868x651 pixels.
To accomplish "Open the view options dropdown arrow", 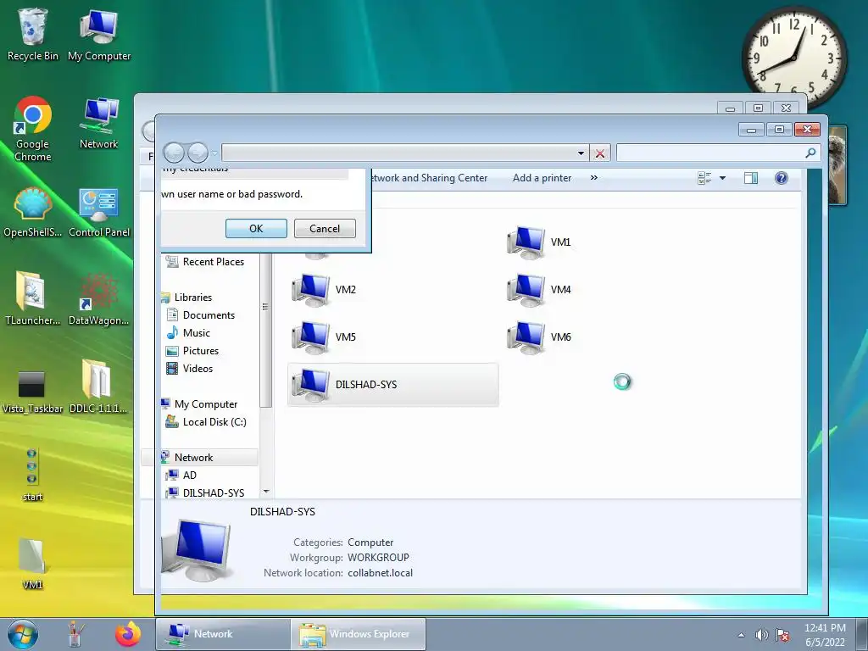I will click(x=722, y=178).
